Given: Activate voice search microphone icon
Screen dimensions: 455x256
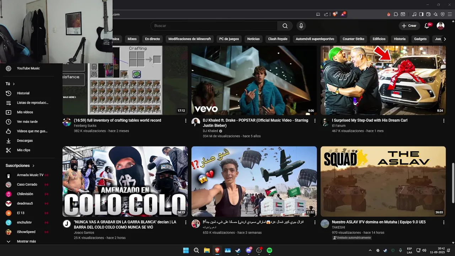Looking at the screenshot, I should [x=301, y=26].
